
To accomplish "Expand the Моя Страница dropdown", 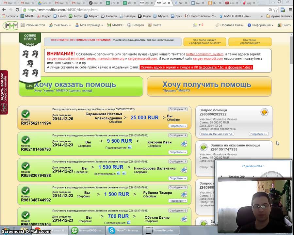I will [89, 25].
